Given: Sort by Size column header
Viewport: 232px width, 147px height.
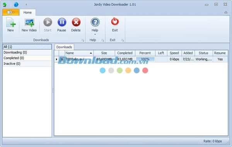Looking at the screenshot, I should click(x=104, y=53).
